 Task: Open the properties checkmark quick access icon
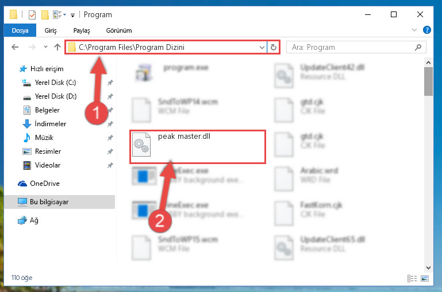[32, 14]
